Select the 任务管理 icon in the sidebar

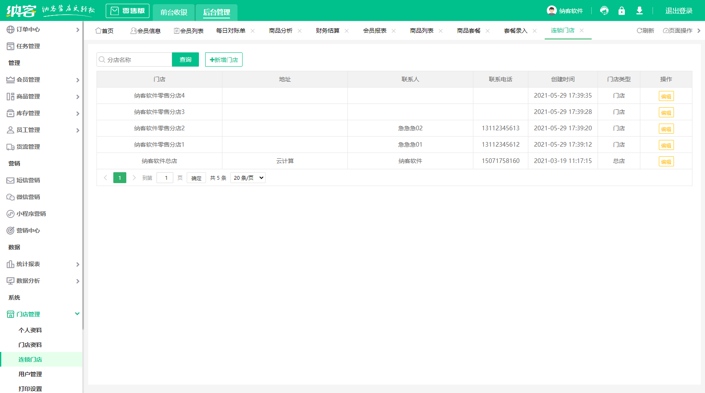10,46
